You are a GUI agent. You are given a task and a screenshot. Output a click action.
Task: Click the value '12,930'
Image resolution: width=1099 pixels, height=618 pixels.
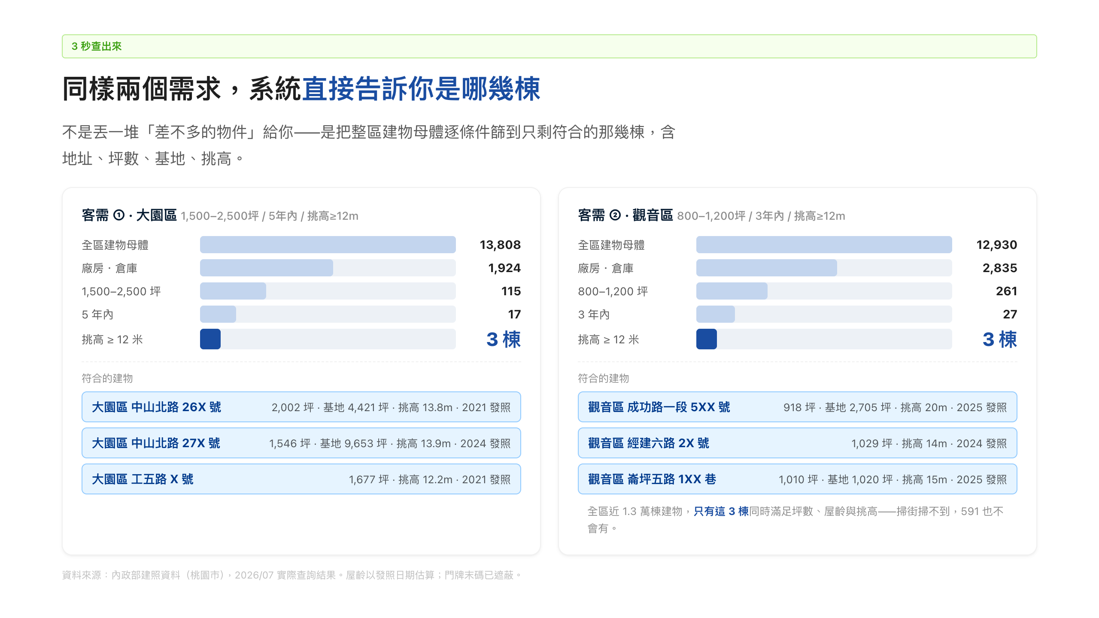pos(996,245)
